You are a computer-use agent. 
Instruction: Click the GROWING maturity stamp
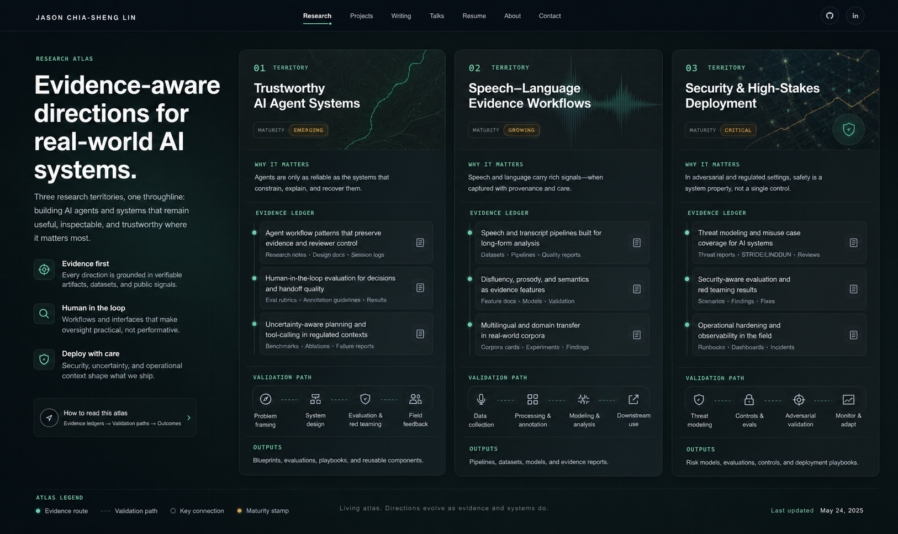[521, 130]
